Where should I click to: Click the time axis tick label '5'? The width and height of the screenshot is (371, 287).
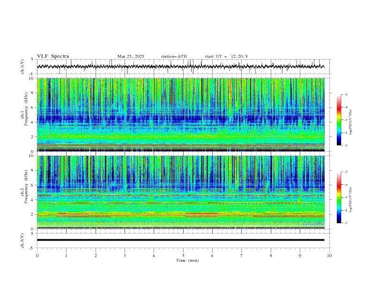pos(183,256)
